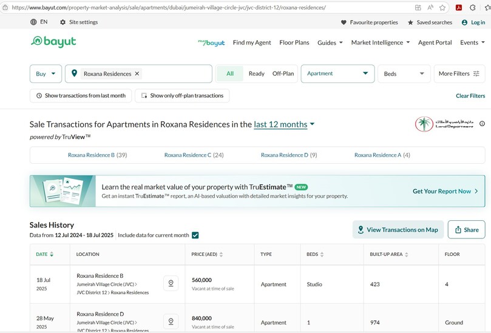Screen dimensions: 491x333
Task: Sort table by Built-up Area column
Action: pos(389,254)
